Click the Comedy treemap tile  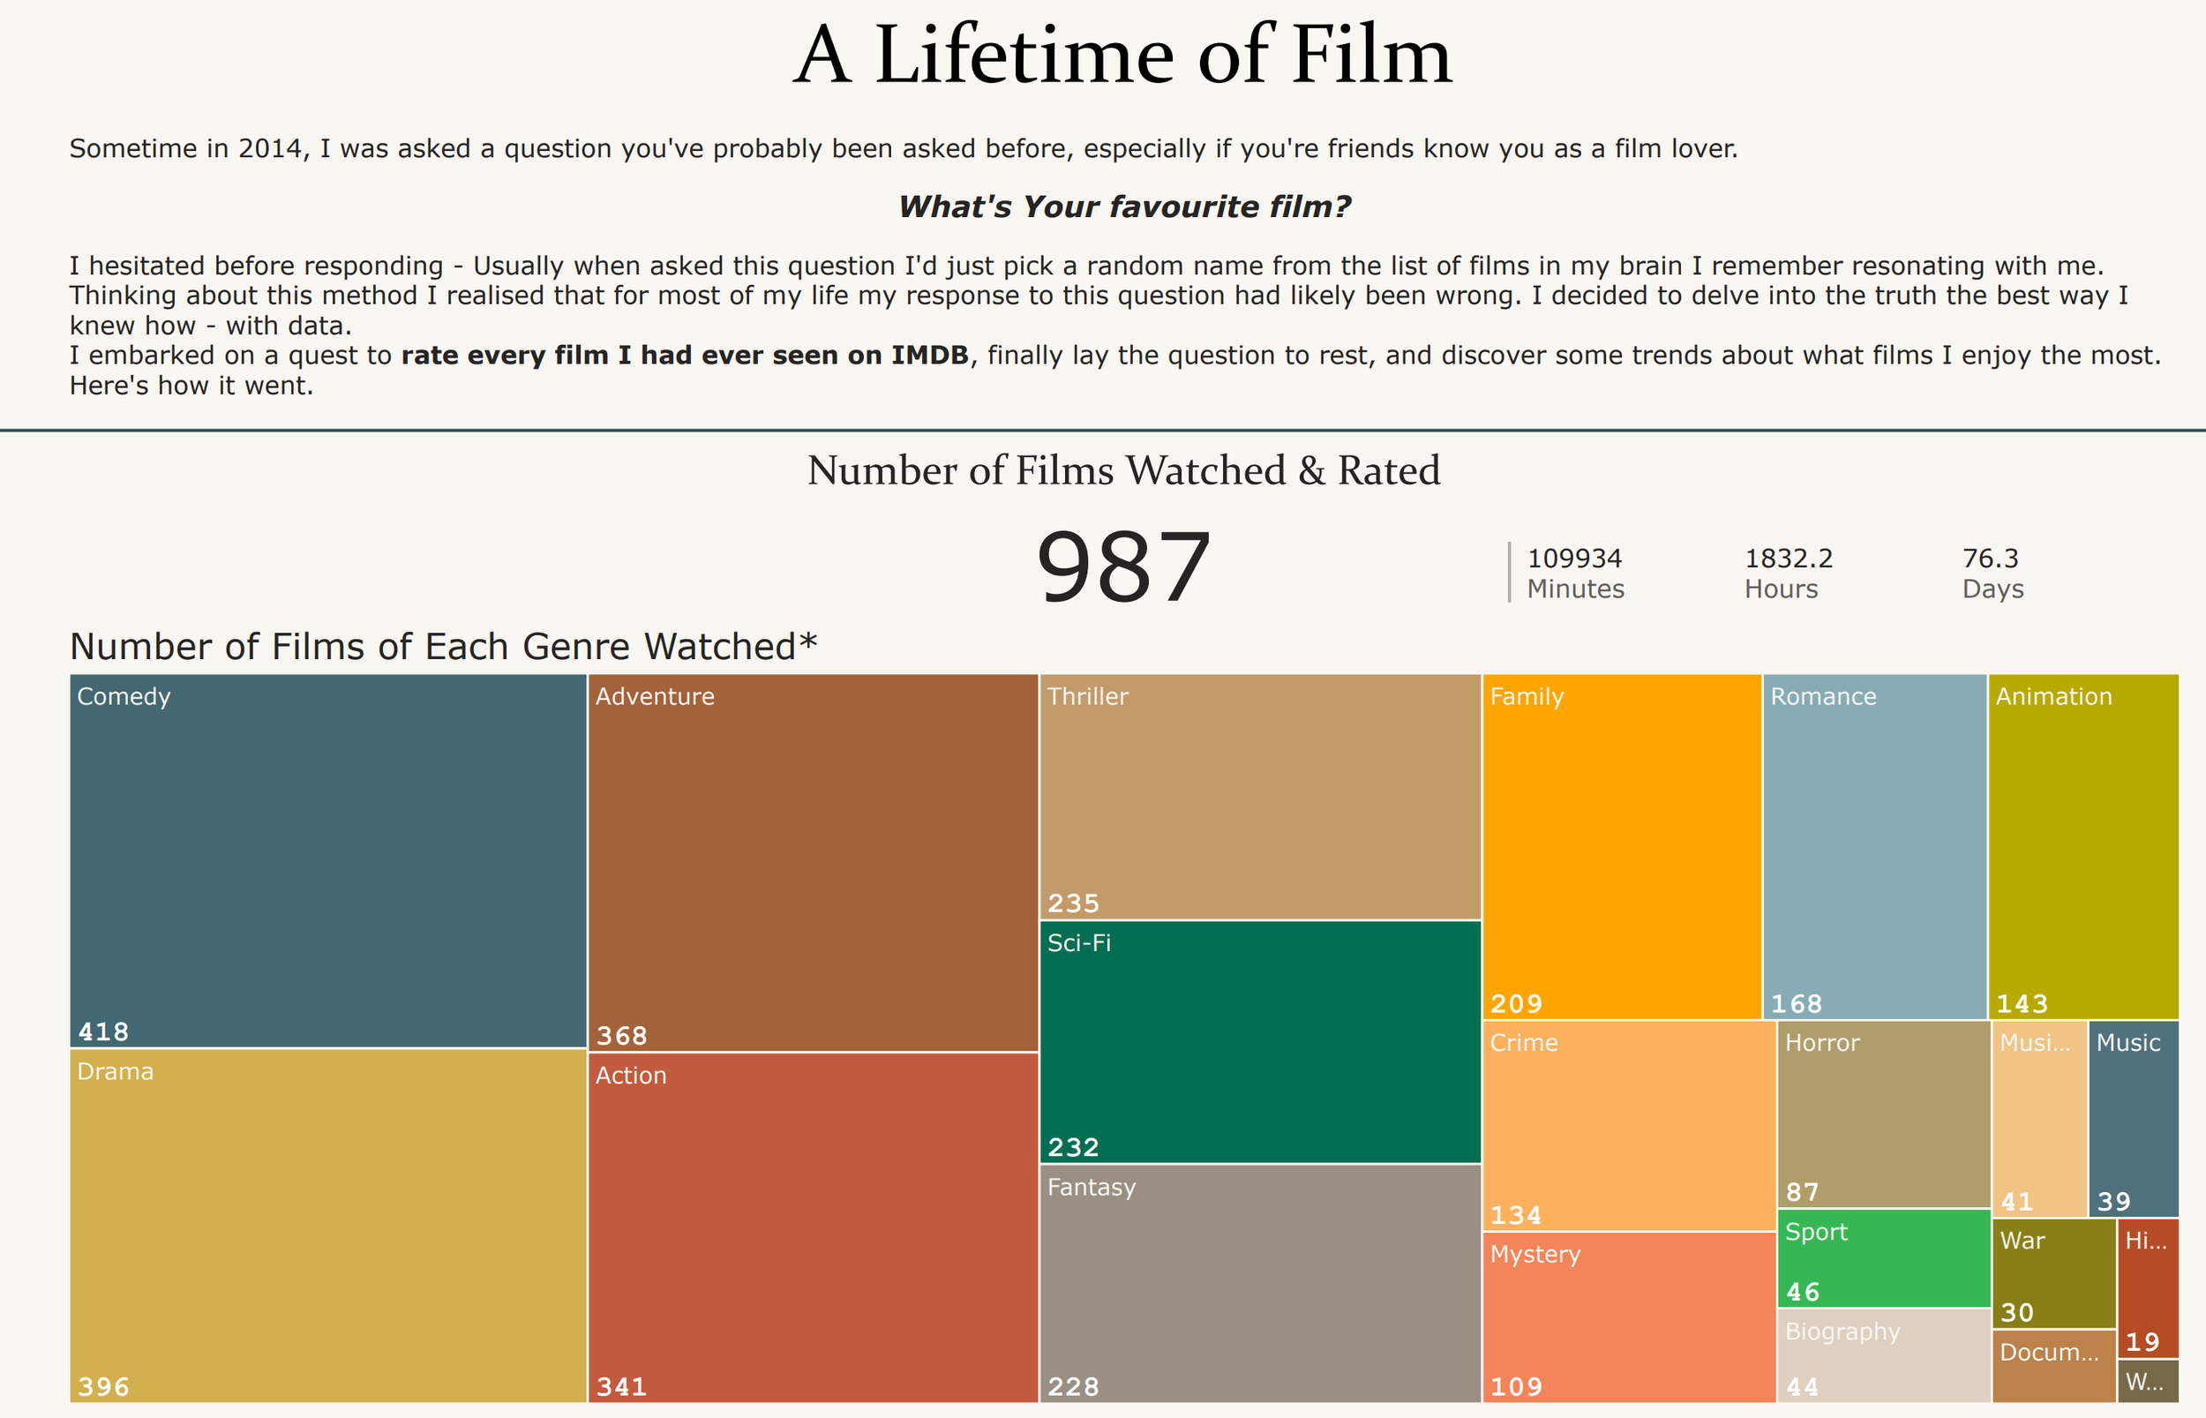pyautogui.click(x=327, y=861)
